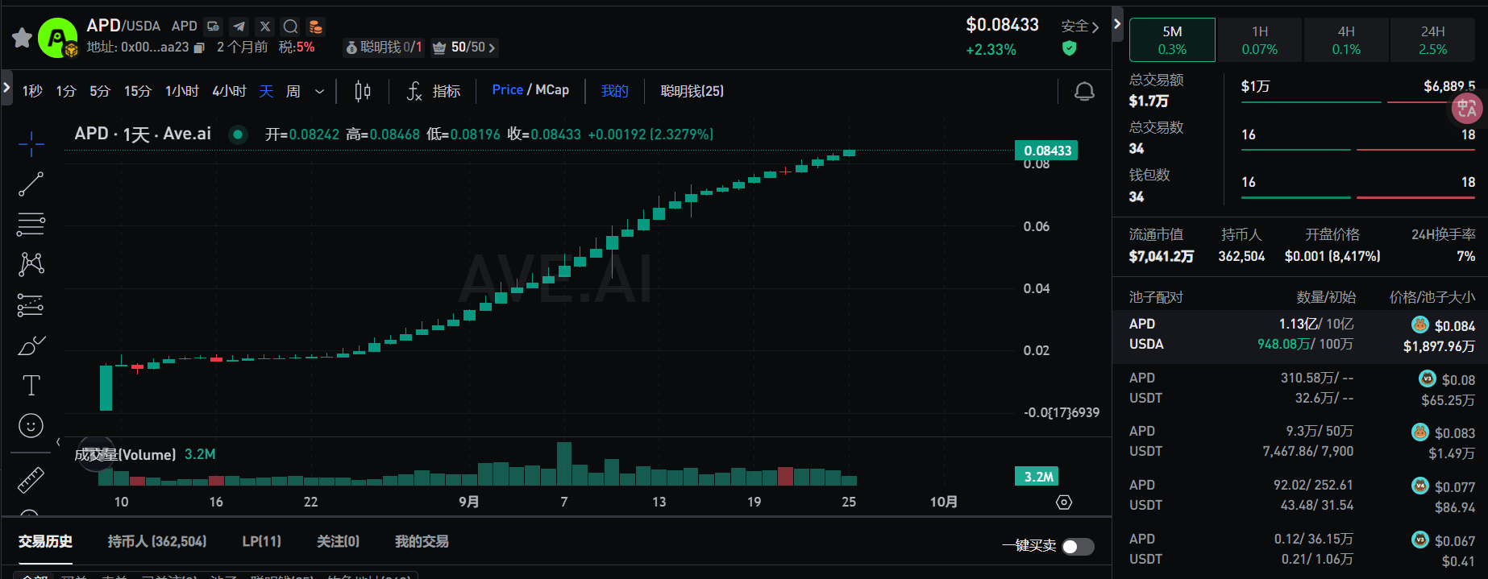
Task: Expand the left panel arrow
Action: click(x=6, y=87)
